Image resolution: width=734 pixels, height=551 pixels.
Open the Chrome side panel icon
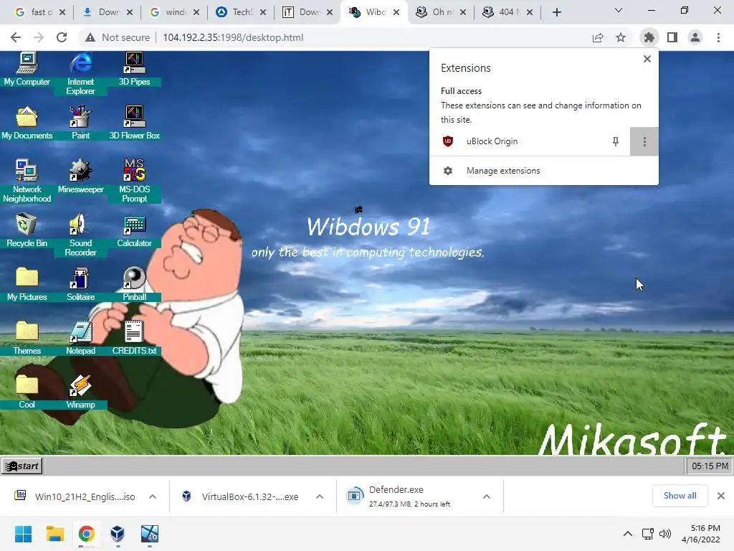click(x=672, y=37)
